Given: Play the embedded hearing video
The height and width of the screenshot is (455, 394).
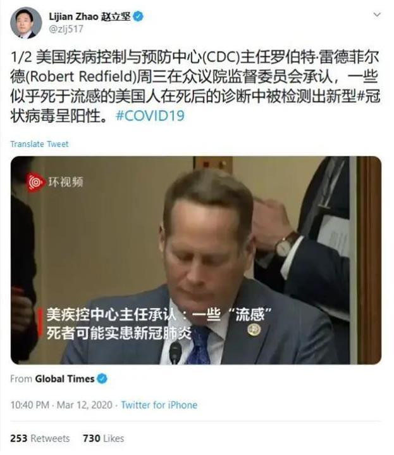Looking at the screenshot, I should [x=196, y=260].
